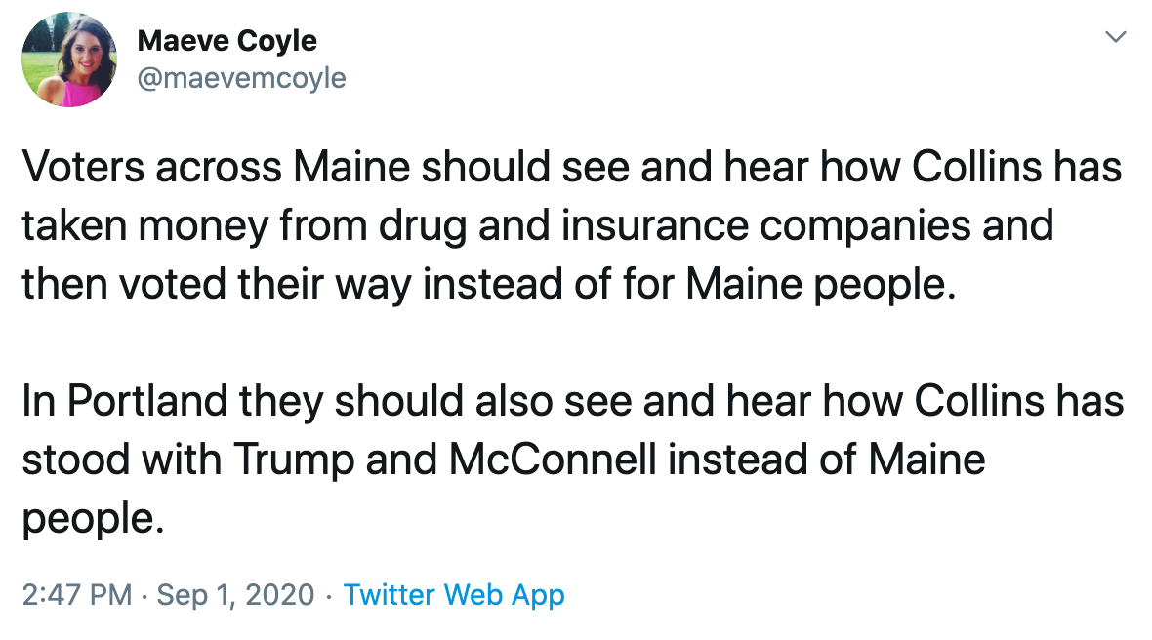Screen dimensions: 1152x640
Task: Click the Maeve Coyle display name
Action: [226, 41]
